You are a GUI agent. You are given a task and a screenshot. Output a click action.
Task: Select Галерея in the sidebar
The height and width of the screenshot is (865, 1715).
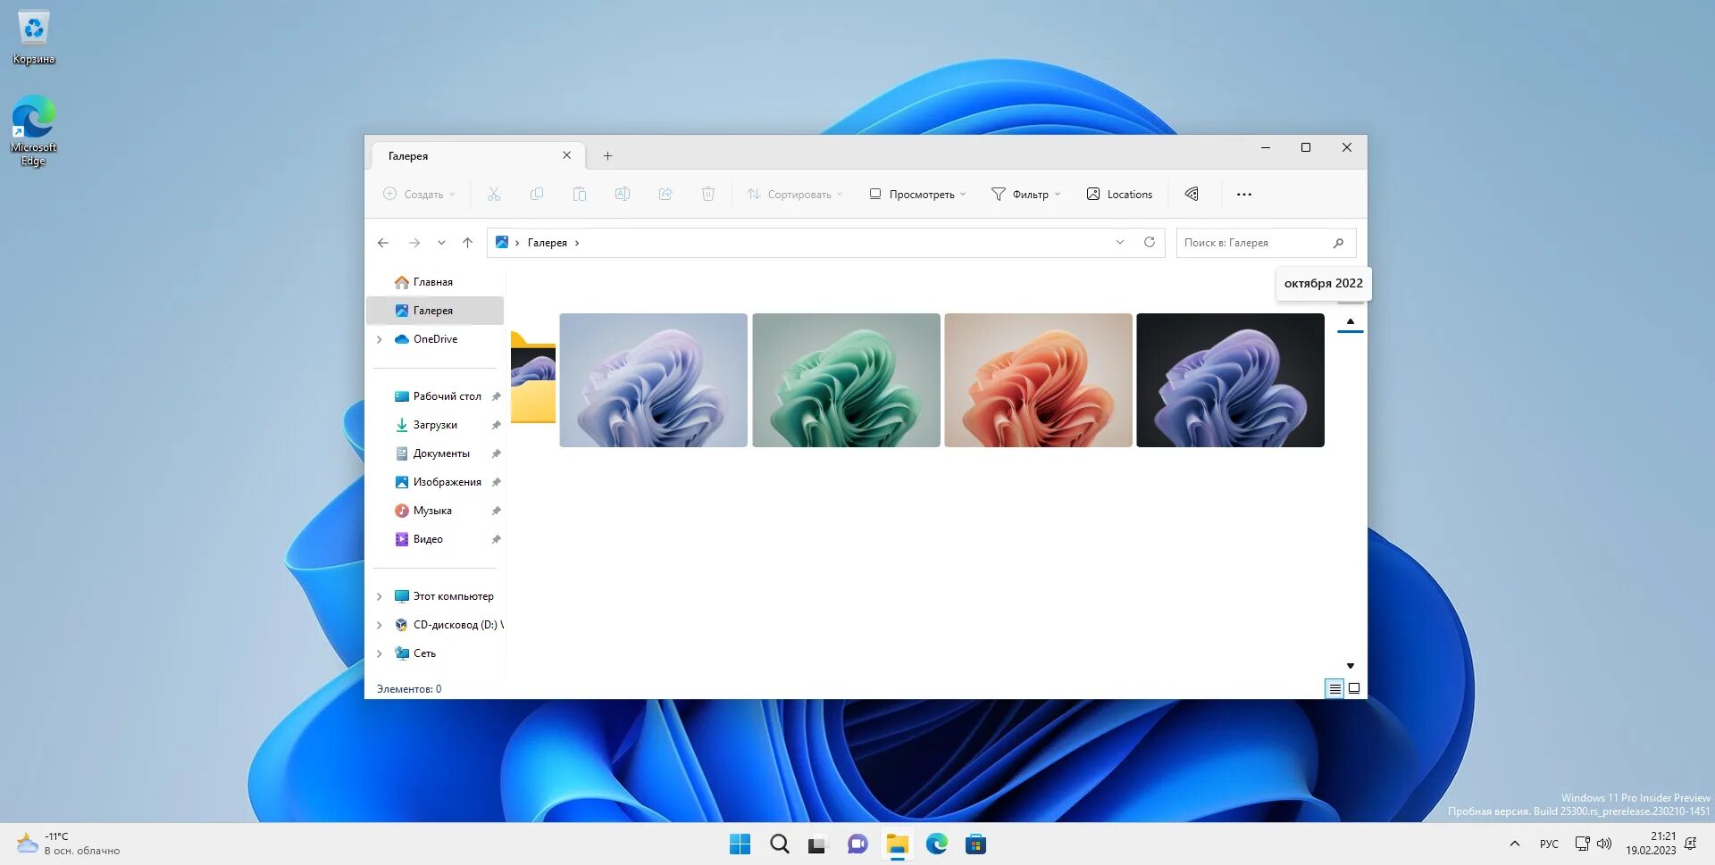click(x=434, y=310)
